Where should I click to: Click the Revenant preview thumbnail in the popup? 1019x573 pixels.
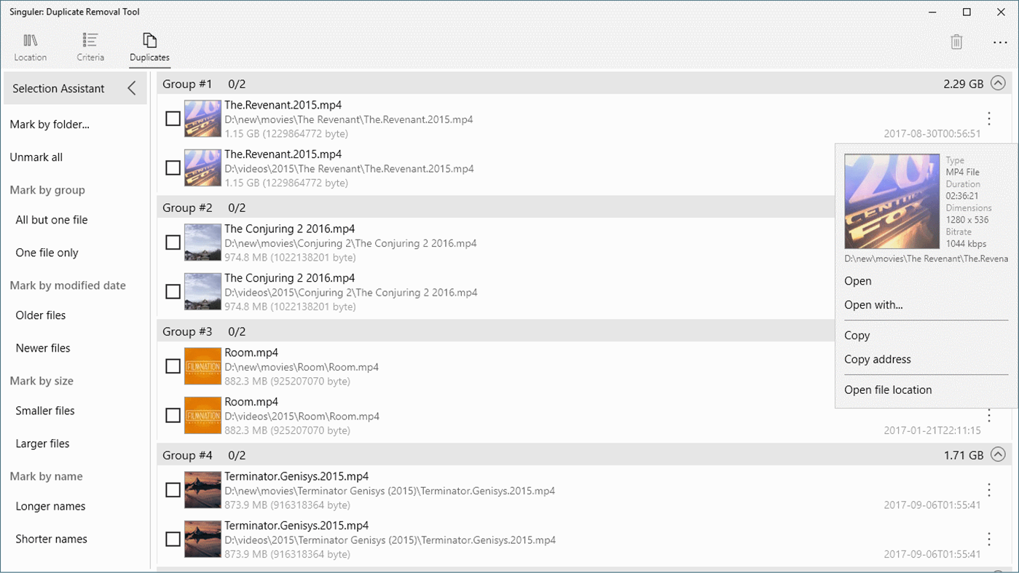(892, 201)
